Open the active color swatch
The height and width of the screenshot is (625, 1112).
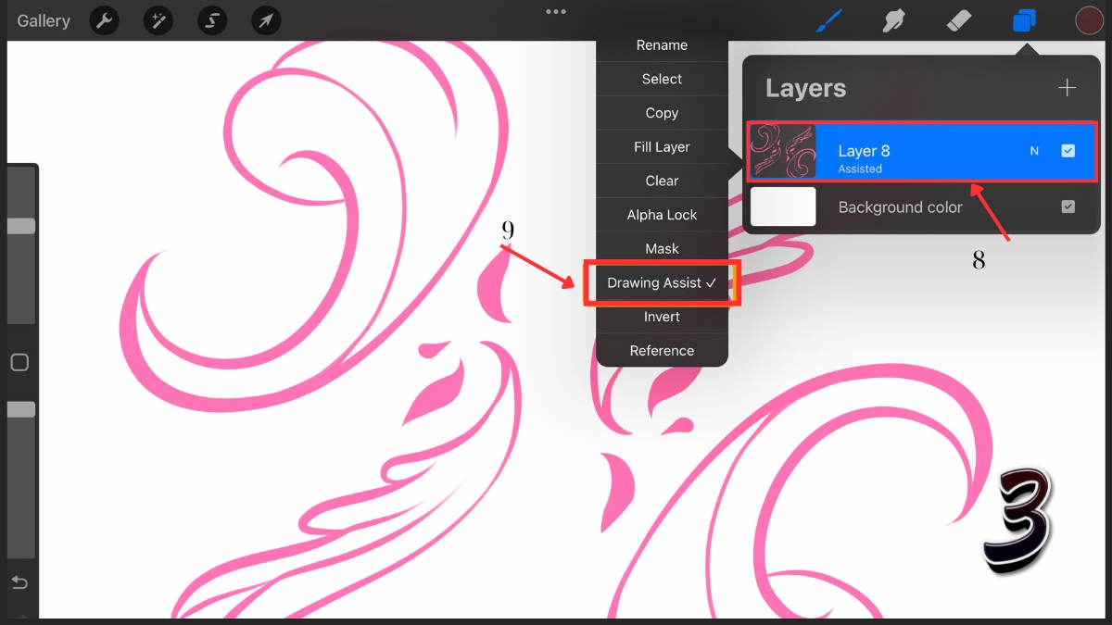[x=1089, y=20]
